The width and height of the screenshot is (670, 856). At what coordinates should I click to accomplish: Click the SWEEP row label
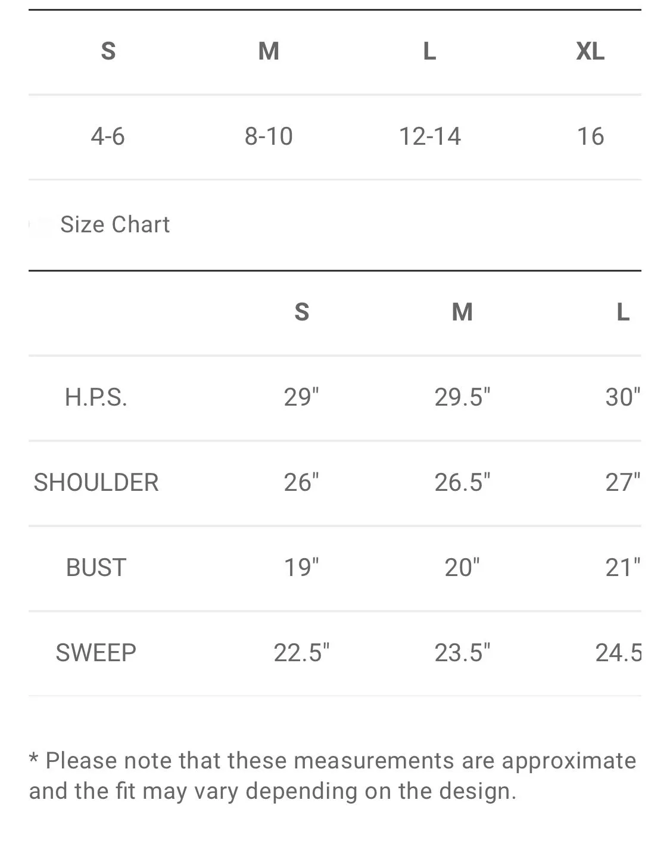click(96, 653)
